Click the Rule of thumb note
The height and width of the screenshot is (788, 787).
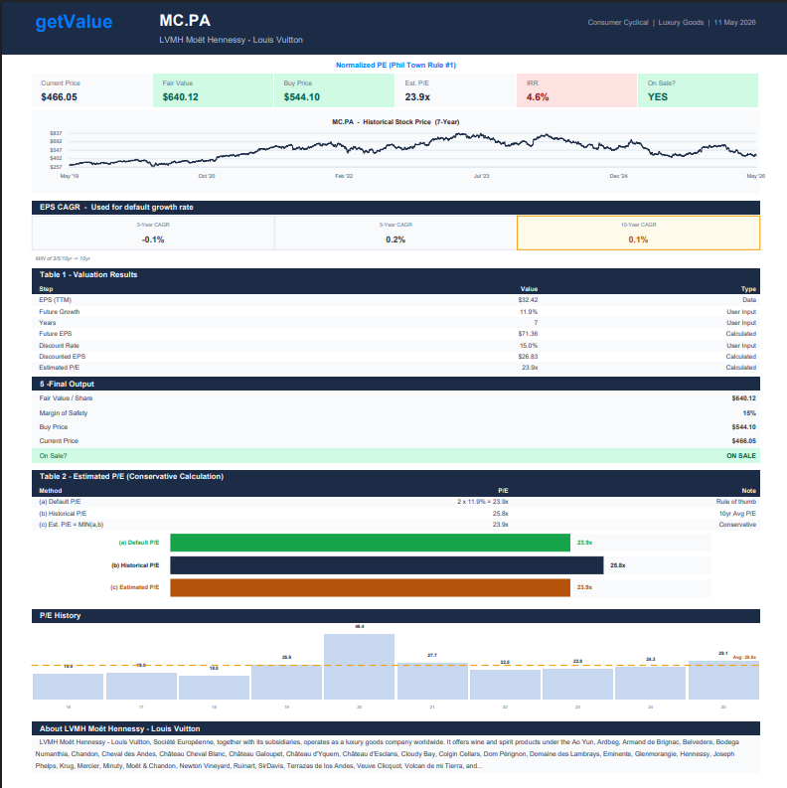click(x=735, y=502)
